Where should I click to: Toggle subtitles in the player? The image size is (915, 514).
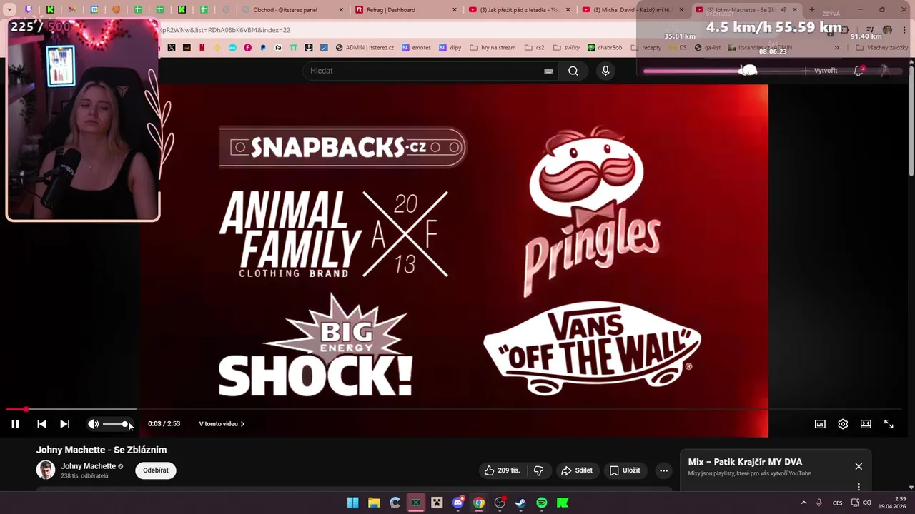820,424
